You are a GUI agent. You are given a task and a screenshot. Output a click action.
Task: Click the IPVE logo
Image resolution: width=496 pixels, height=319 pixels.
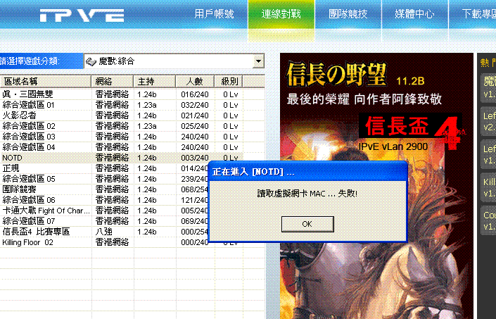click(x=82, y=15)
